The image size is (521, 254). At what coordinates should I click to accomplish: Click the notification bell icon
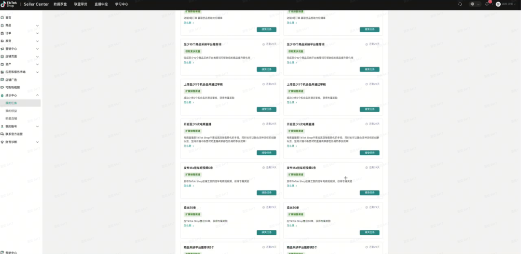(x=487, y=4)
